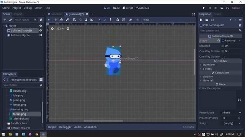Open the Debug menu

28,8
